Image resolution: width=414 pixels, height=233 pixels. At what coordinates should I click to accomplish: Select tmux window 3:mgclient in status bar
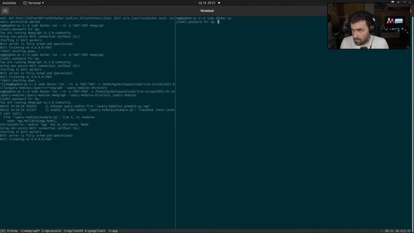73,231
